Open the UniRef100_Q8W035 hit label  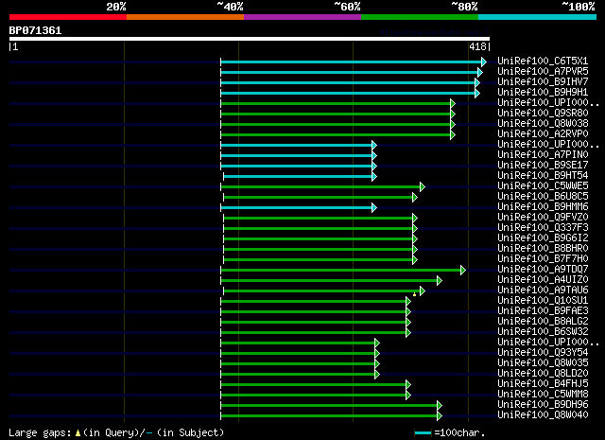543,363
